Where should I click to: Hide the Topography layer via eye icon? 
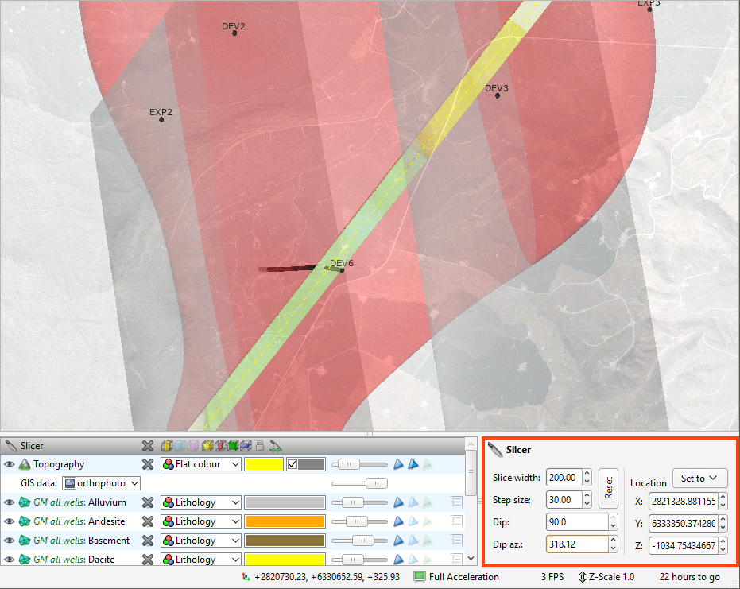(x=10, y=464)
